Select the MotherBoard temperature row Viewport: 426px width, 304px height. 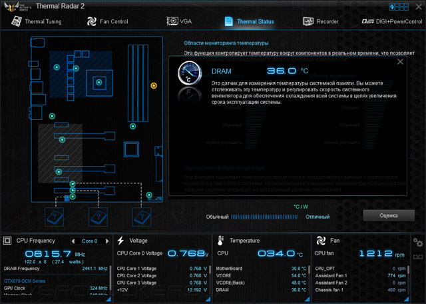[x=261, y=269]
